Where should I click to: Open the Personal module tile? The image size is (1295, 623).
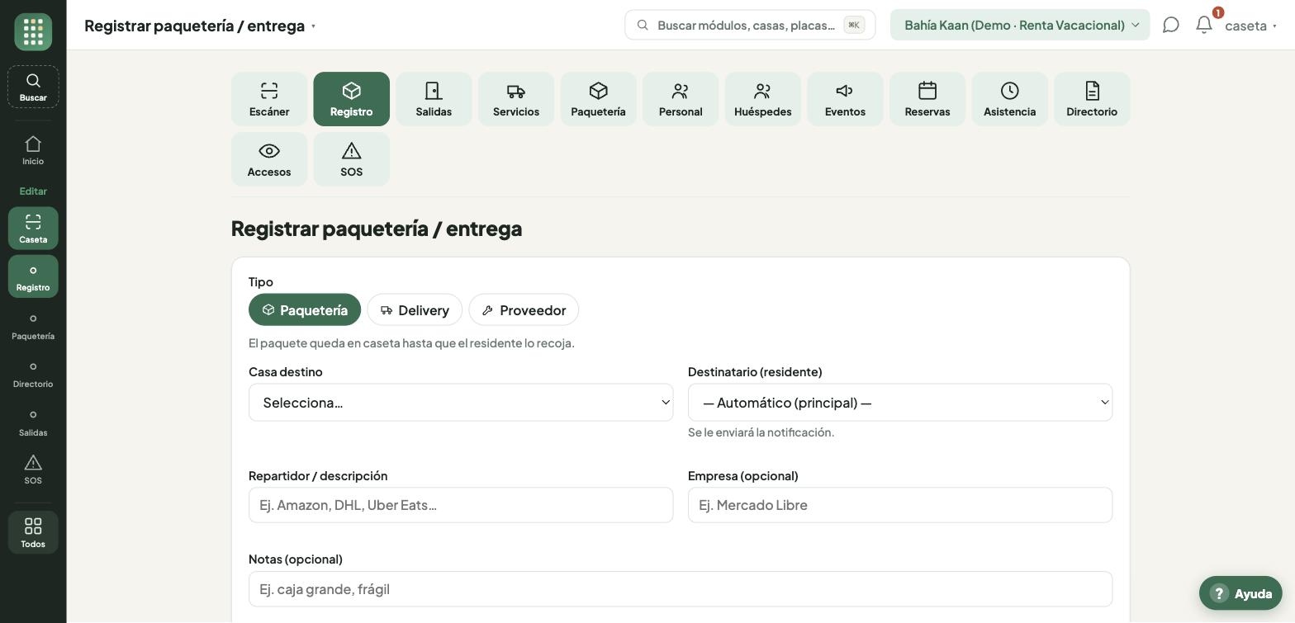pos(681,99)
